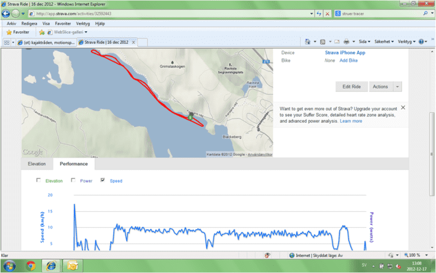Switch to the kajaktråden tab
The height and width of the screenshot is (273, 436).
click(46, 42)
